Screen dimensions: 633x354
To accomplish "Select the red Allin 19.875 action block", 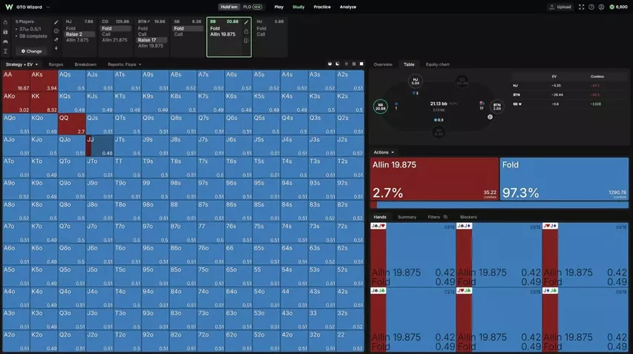I will coord(434,178).
